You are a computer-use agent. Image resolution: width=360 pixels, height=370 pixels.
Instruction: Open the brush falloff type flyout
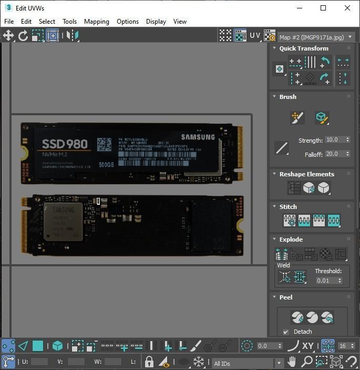click(282, 148)
